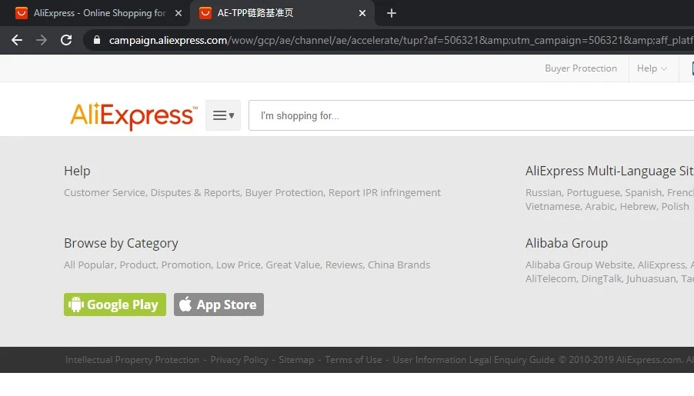Open the Buyer Protection link in header
The height and width of the screenshot is (396, 694).
(581, 68)
